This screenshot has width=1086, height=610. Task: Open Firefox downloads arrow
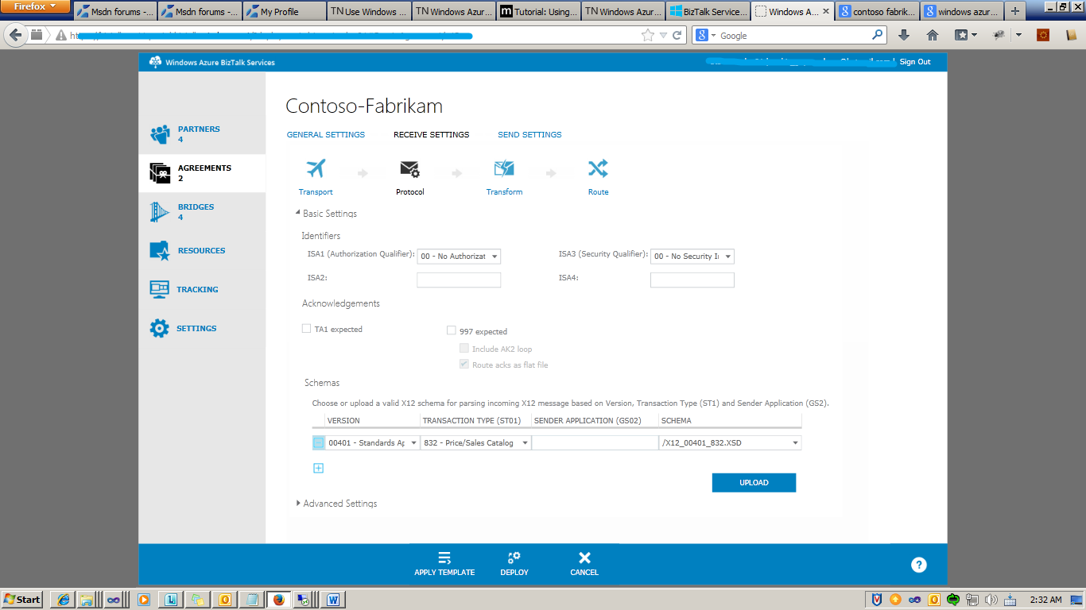904,35
